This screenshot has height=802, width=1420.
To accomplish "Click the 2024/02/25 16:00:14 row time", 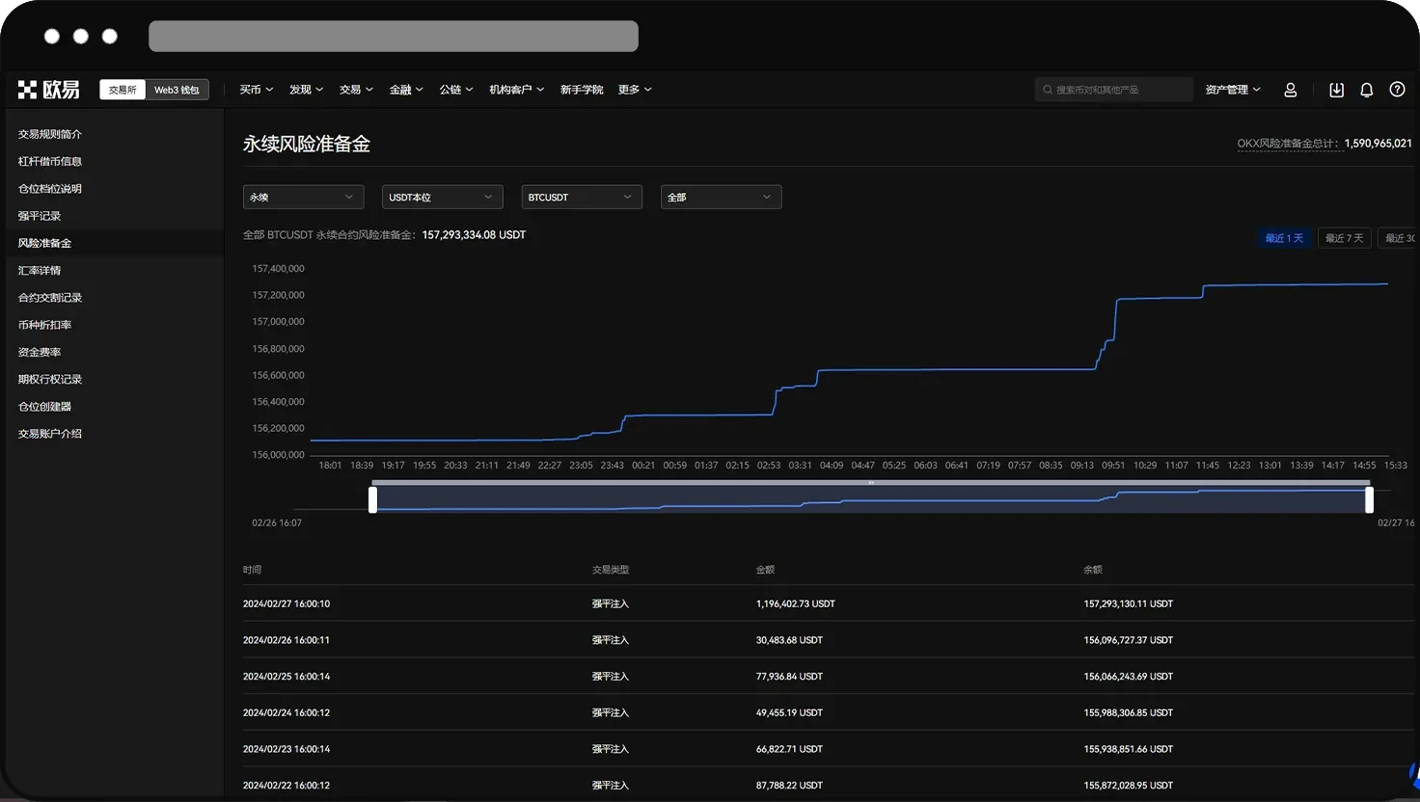I will (x=287, y=677).
